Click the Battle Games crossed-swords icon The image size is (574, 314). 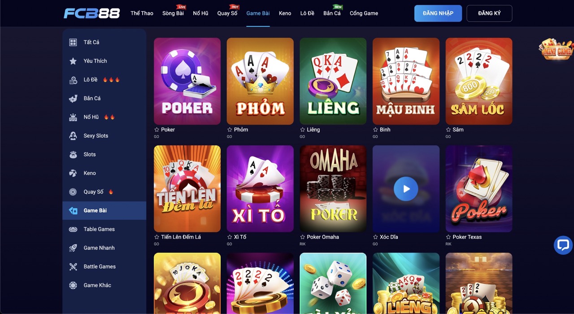click(x=73, y=266)
